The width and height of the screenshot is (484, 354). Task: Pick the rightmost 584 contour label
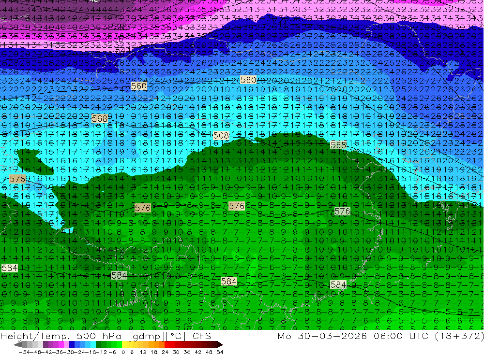[x=338, y=285]
